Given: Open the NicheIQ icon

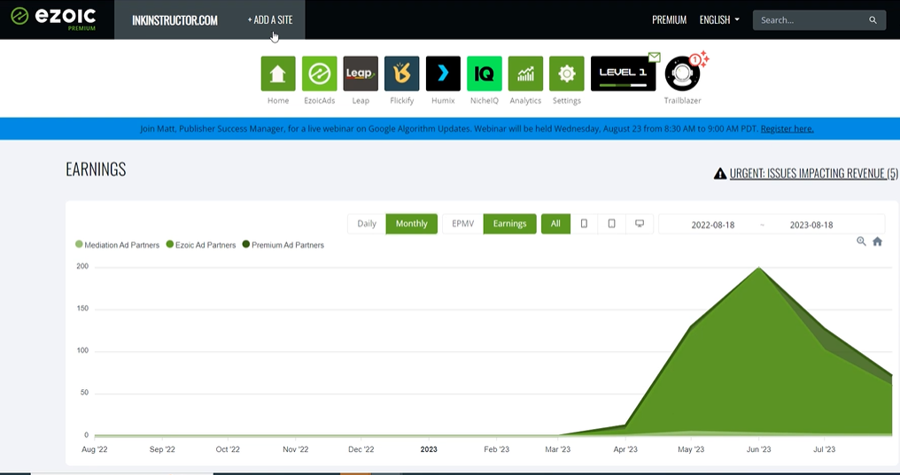Looking at the screenshot, I should coord(485,74).
